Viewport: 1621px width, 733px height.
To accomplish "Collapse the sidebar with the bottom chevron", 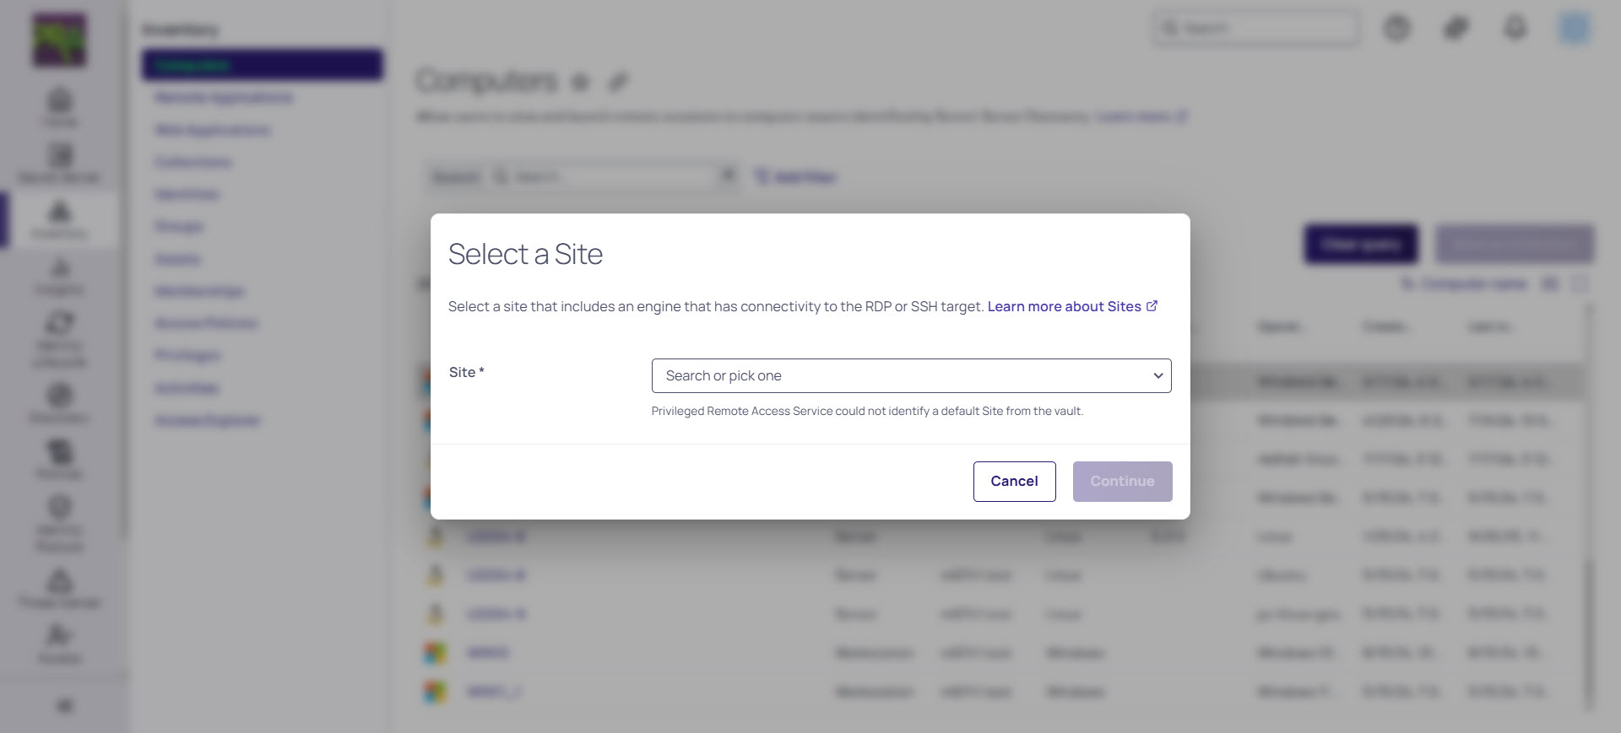I will pos(64,706).
